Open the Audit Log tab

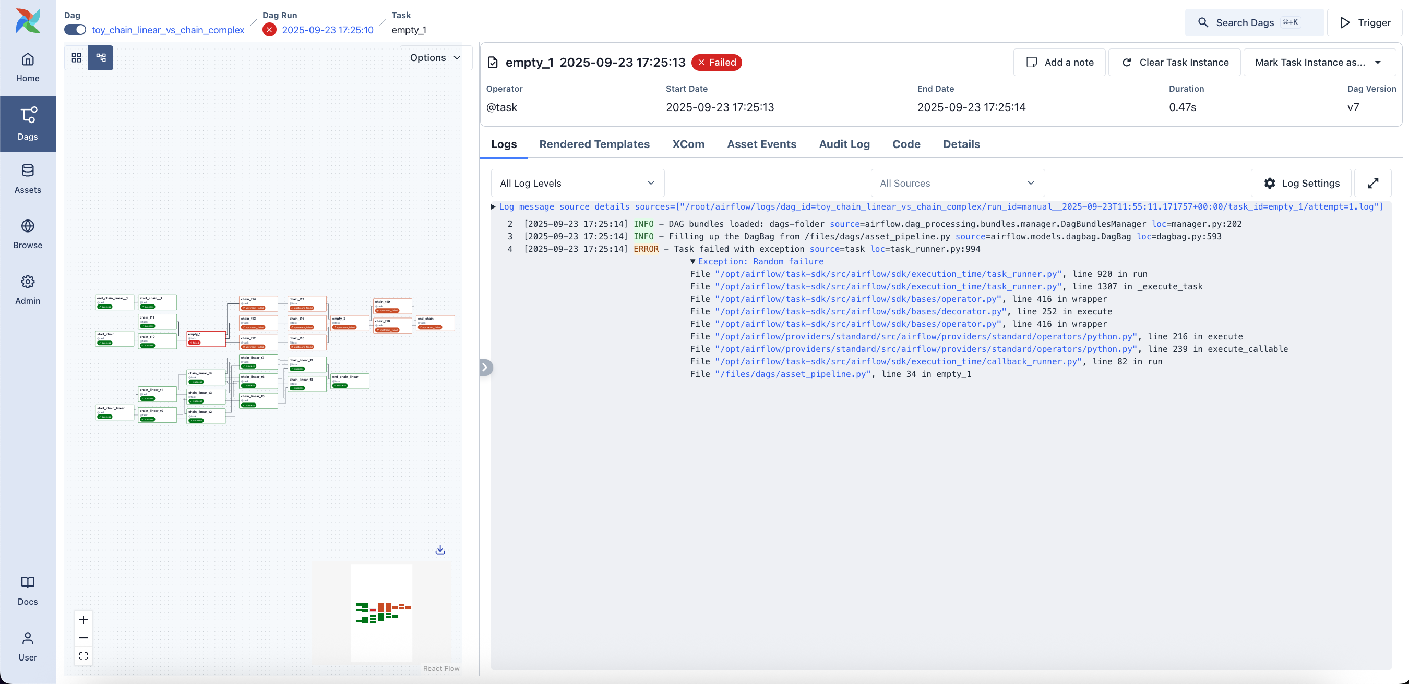(x=844, y=144)
